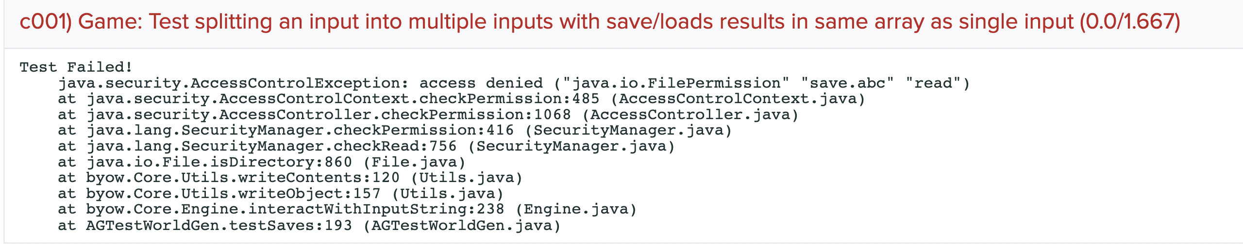This screenshot has width=1243, height=245.
Task: Click the AGTestWorldGen.testSaves:193 stack frame
Action: click(x=219, y=226)
